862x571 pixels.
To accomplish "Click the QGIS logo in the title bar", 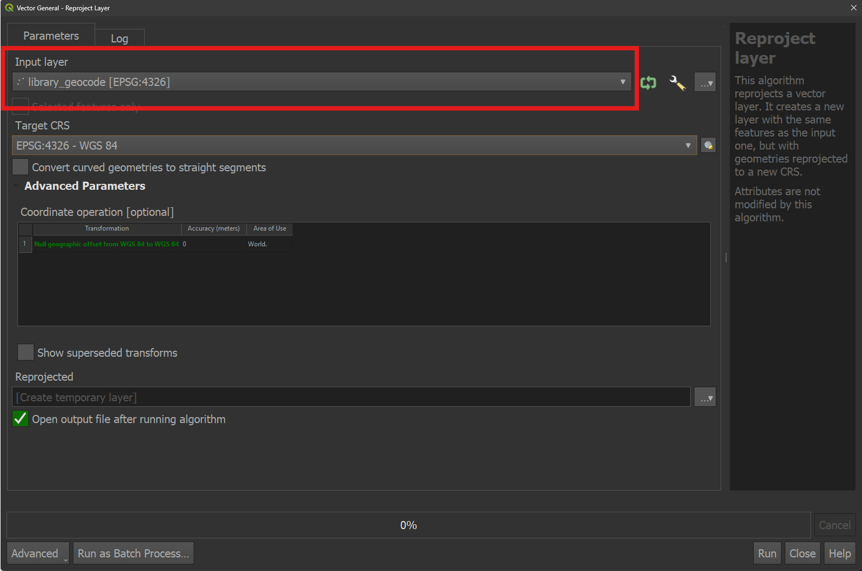I will 9,8.
